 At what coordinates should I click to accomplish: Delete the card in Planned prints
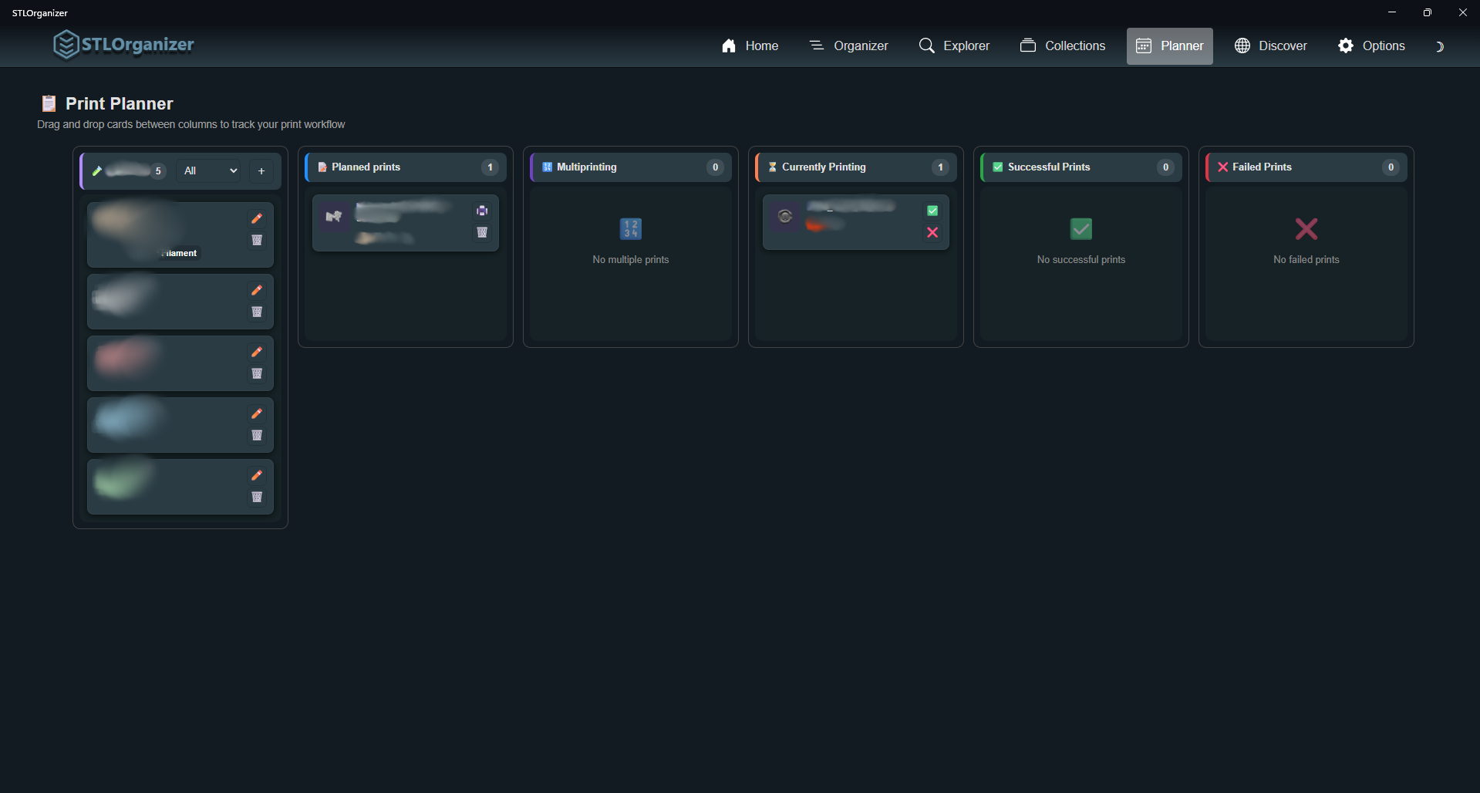pos(482,232)
